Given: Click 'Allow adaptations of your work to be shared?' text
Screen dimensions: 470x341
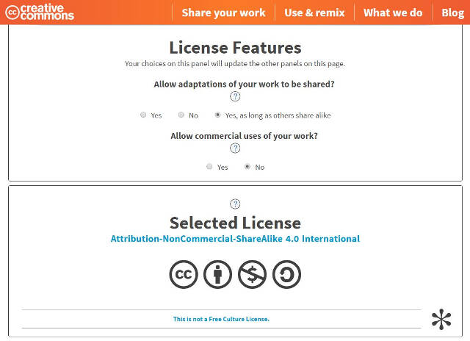Looking at the screenshot, I should (x=244, y=85).
